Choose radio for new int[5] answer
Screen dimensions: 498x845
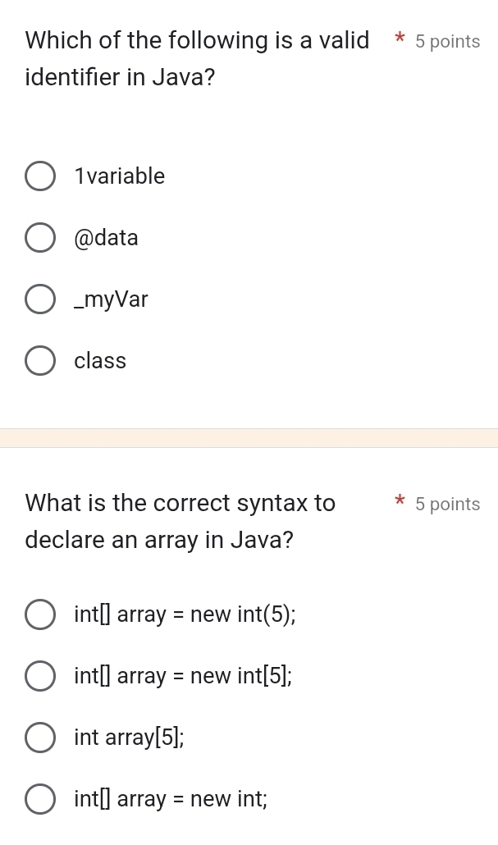point(40,676)
